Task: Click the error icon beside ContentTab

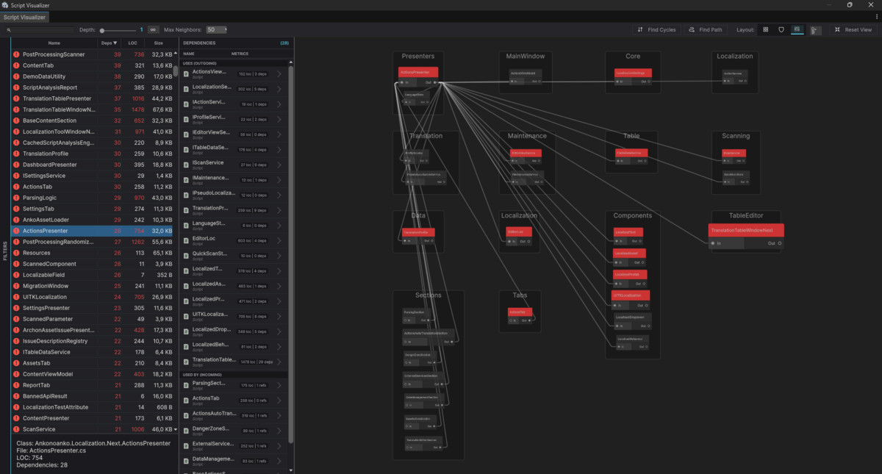Action: [x=17, y=65]
